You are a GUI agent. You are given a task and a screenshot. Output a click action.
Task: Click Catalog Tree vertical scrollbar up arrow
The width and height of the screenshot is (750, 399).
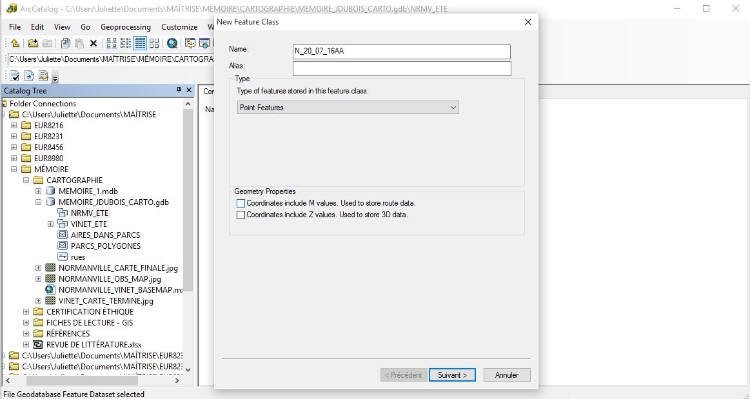pos(188,104)
